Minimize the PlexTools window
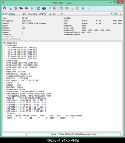Screen dimensions: 125x143 [110, 2]
